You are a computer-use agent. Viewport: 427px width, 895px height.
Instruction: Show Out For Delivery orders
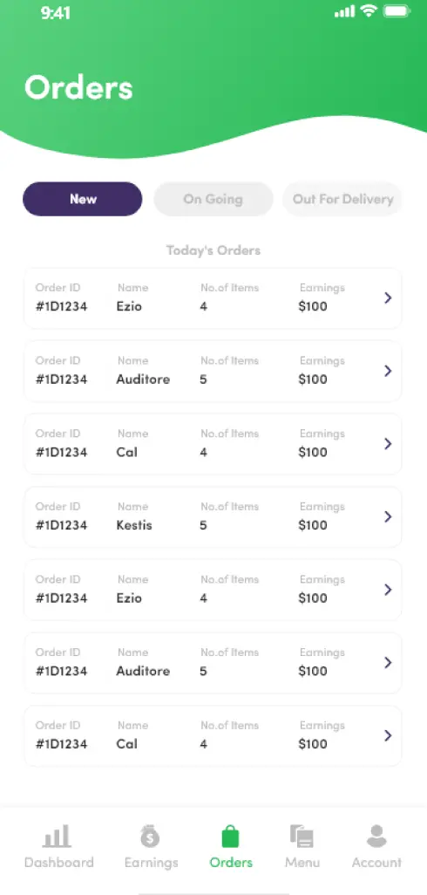pos(342,199)
